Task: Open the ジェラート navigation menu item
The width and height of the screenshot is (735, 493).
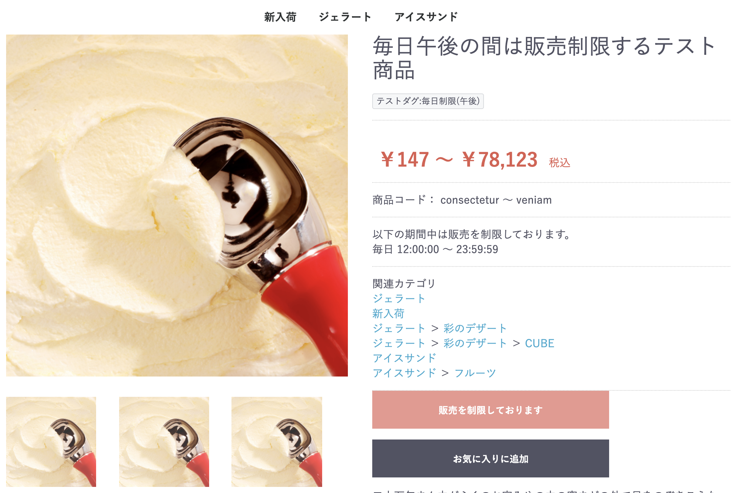Action: (x=345, y=17)
